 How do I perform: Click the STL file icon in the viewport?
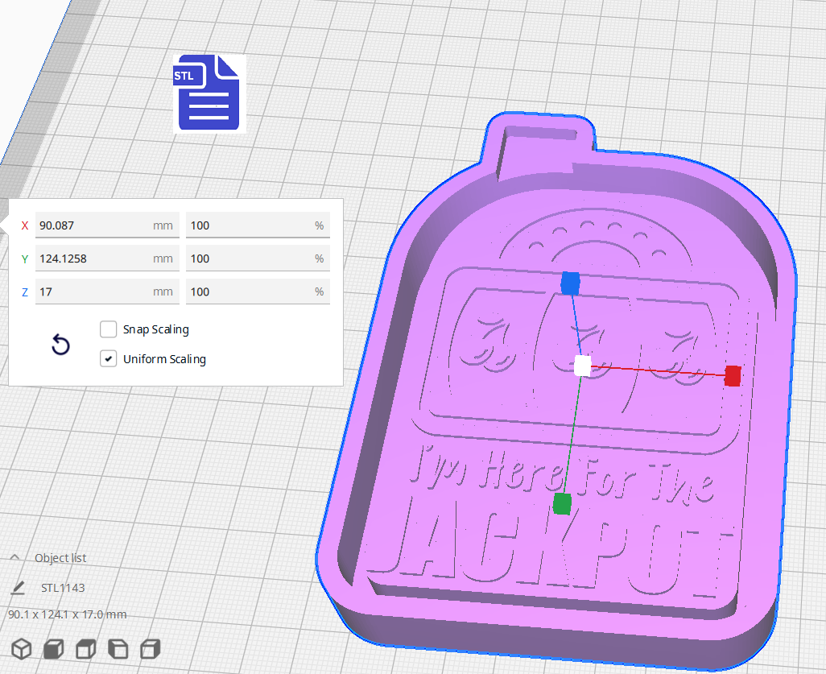pyautogui.click(x=209, y=93)
